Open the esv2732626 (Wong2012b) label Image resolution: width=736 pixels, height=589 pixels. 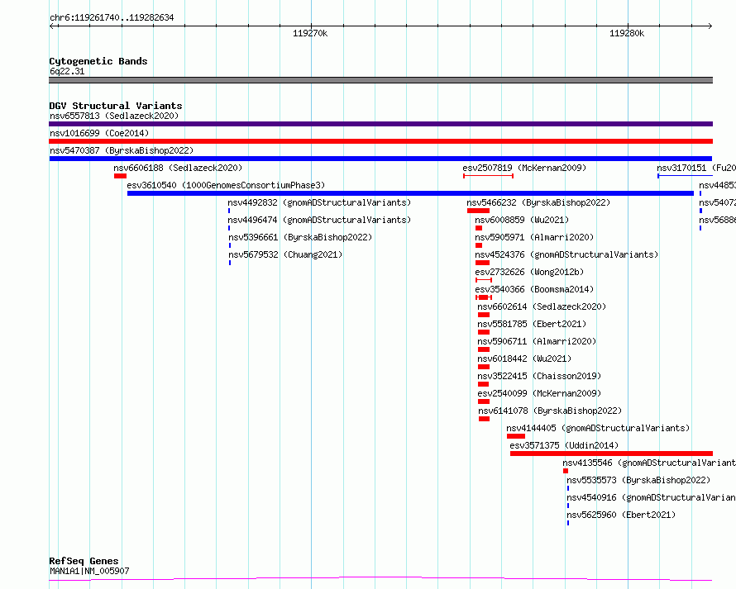(x=529, y=272)
